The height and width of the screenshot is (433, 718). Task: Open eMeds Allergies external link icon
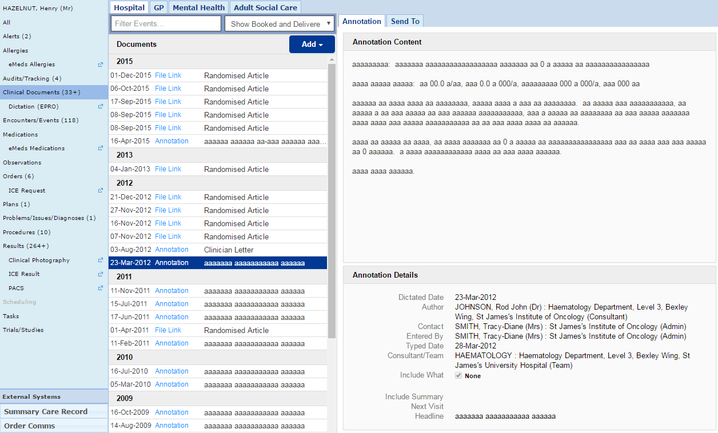101,65
